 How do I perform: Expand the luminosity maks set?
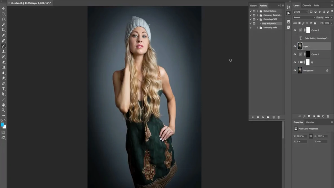pyautogui.click(x=257, y=27)
